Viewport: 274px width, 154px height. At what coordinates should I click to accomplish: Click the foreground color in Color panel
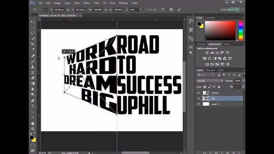[199, 24]
